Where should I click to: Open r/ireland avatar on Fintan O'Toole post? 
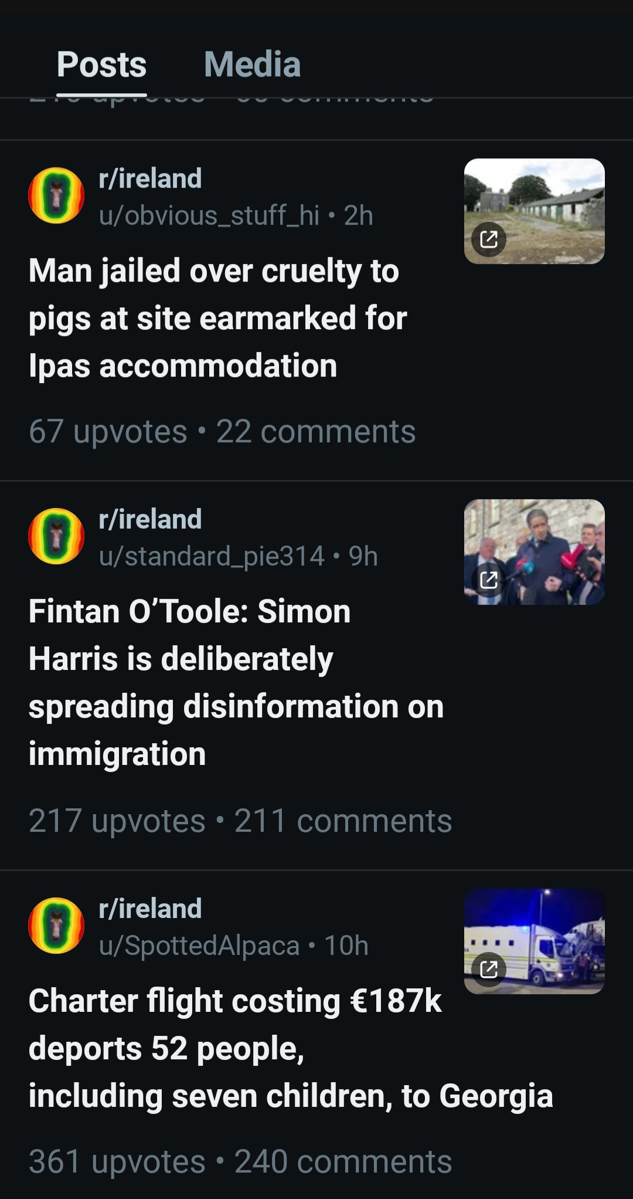56,536
